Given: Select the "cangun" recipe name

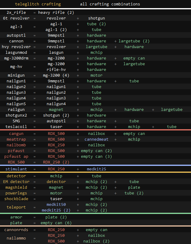Looking at the screenshot, I should tap(16, 134).
